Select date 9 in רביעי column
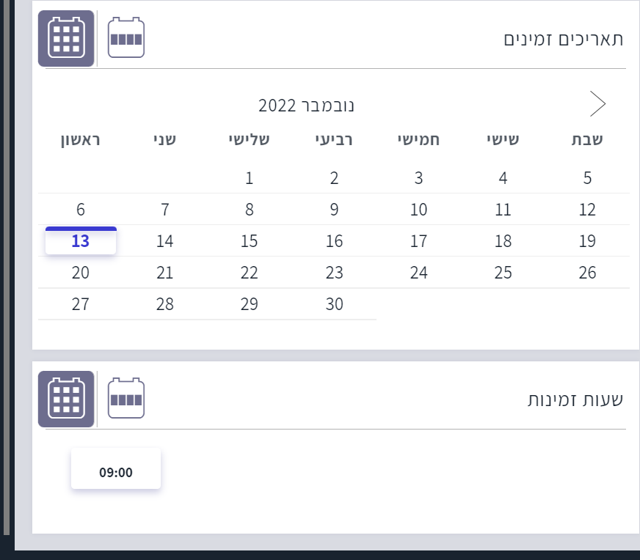This screenshot has height=560, width=640. (x=334, y=210)
